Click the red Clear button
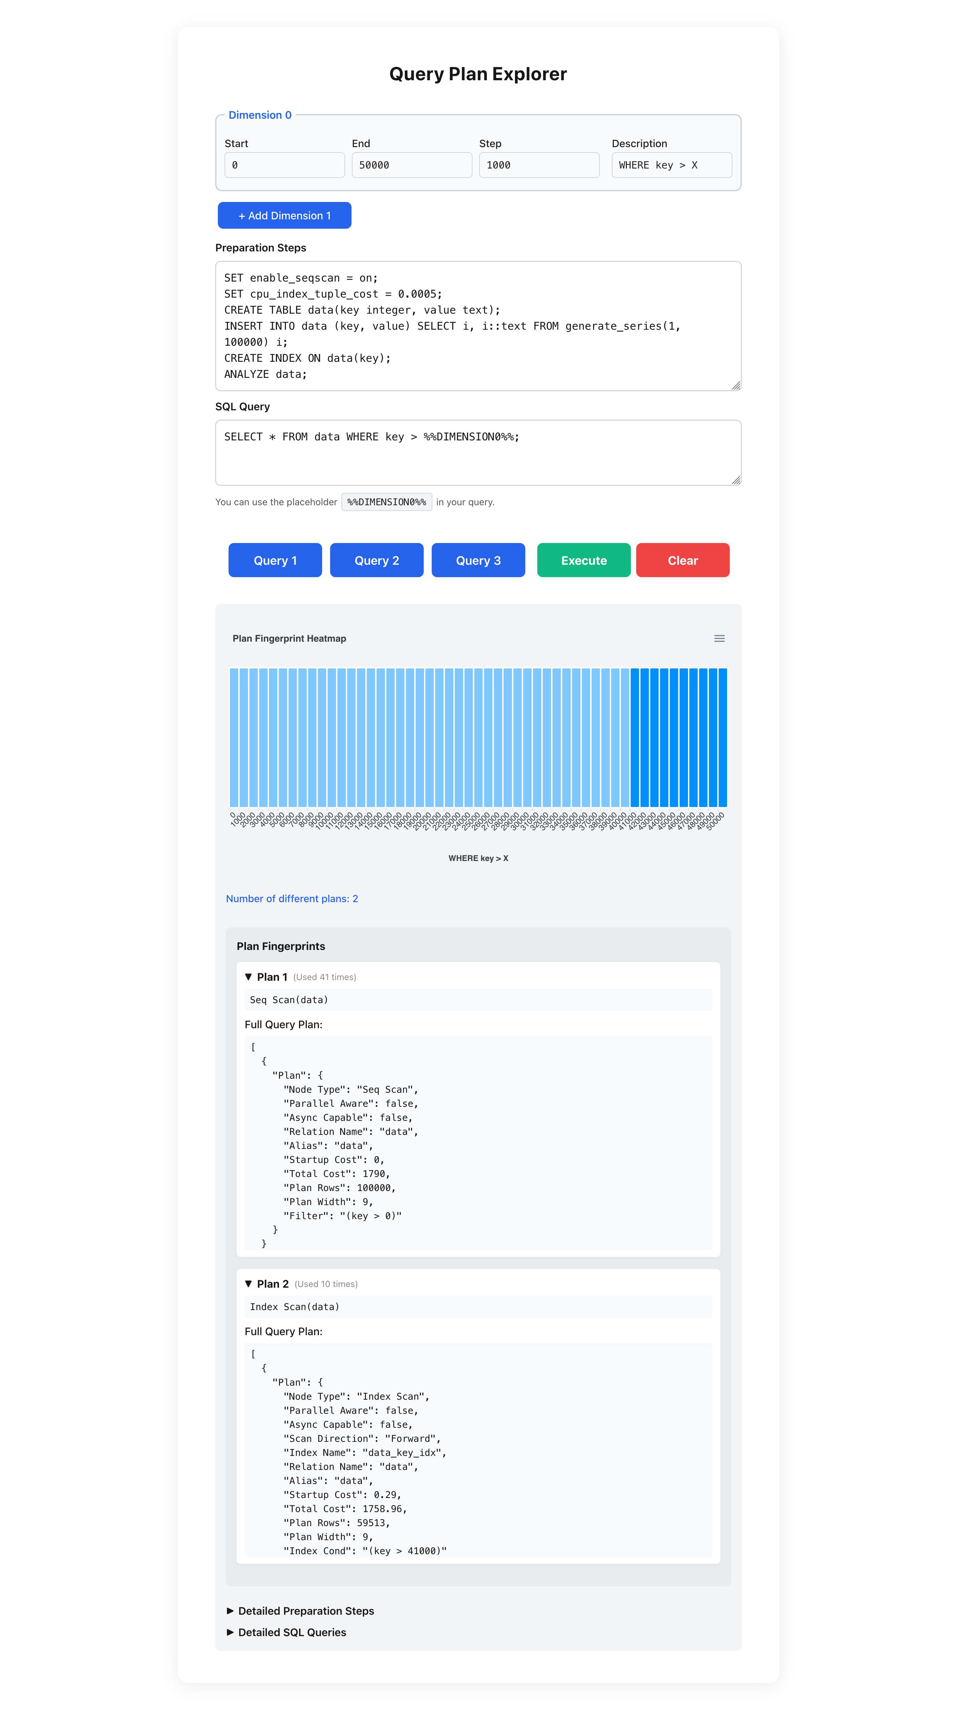Screen dimensions: 957x1710 click(682, 560)
